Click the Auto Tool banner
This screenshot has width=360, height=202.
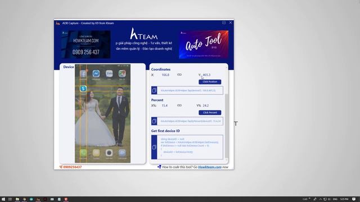click(204, 44)
